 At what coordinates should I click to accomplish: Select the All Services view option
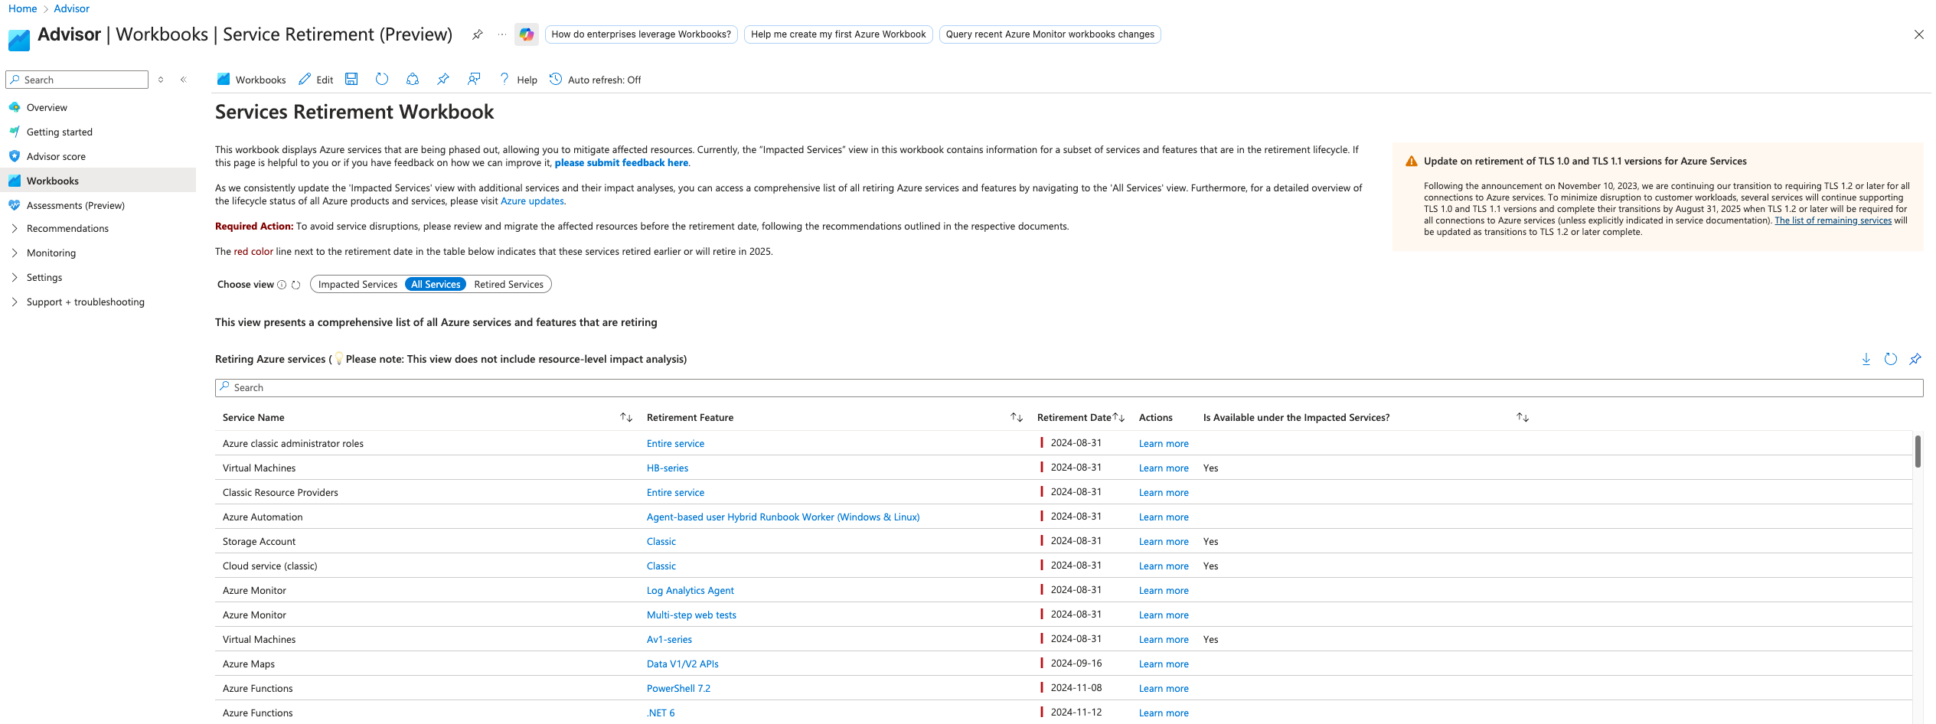point(436,285)
